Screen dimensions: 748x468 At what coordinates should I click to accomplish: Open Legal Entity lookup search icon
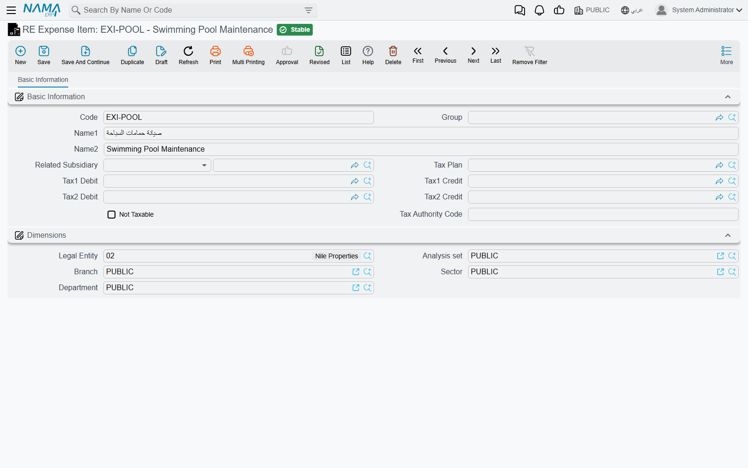click(x=367, y=256)
